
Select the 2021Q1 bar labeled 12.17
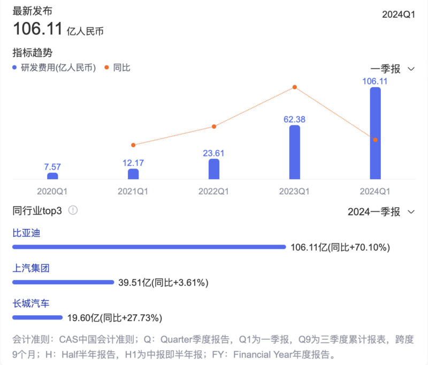tap(133, 174)
